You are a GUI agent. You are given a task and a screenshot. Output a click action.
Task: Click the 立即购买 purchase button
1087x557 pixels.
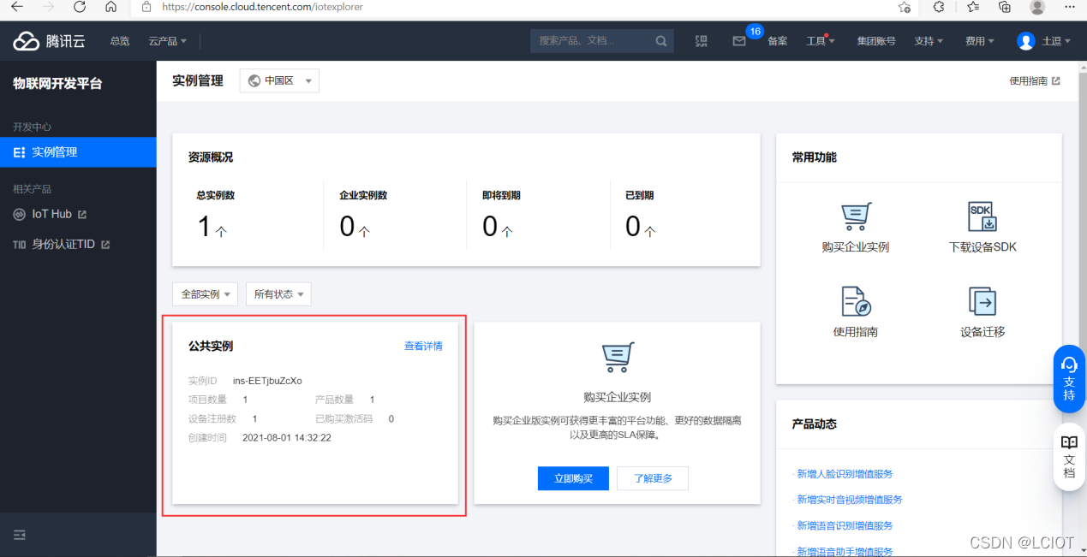click(x=573, y=478)
